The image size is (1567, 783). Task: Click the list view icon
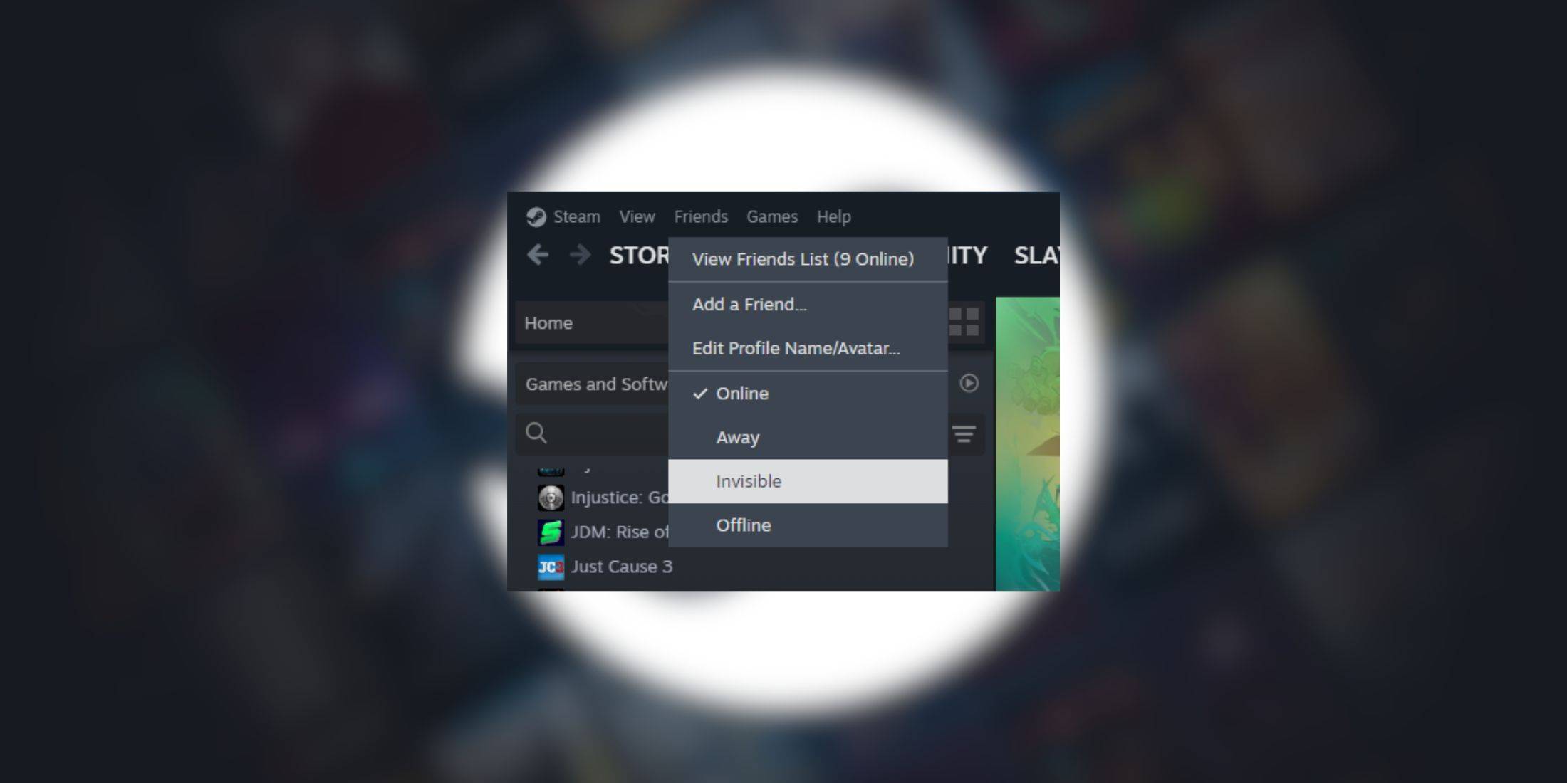click(965, 431)
